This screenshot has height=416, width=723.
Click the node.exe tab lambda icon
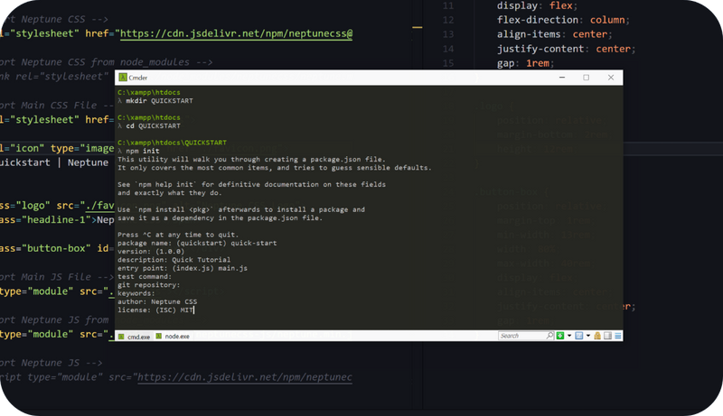(159, 336)
